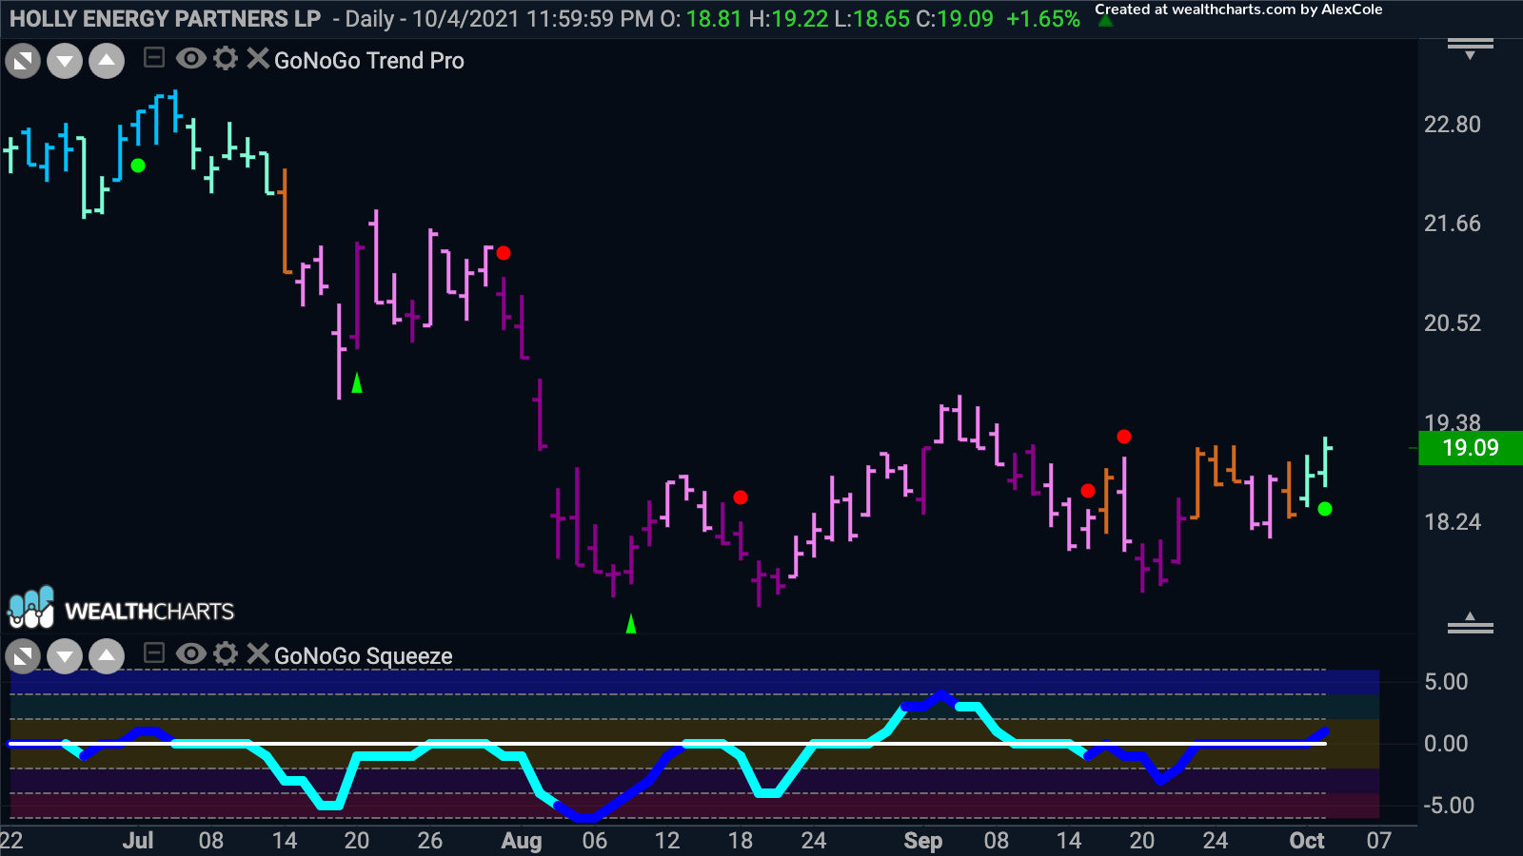This screenshot has width=1523, height=856.
Task: Click the -5.00 squeeze axis label
Action: 1449,806
